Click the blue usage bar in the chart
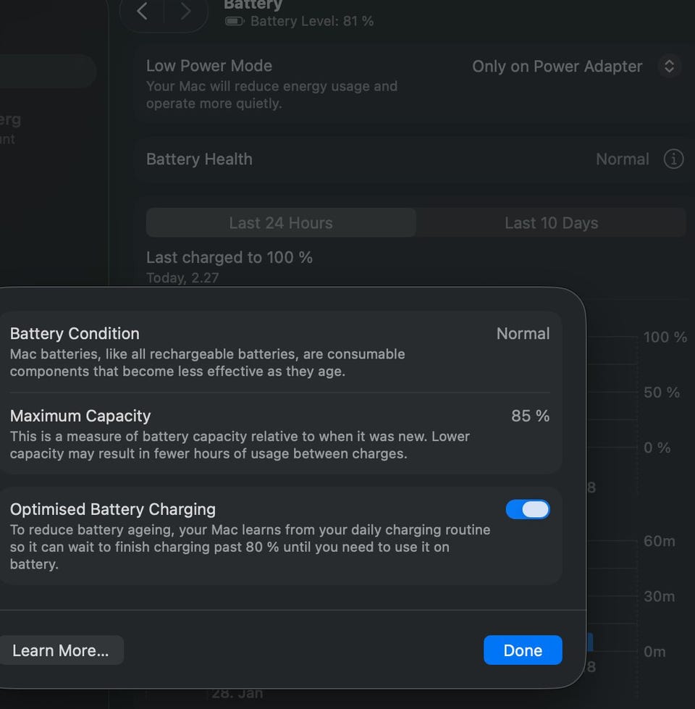This screenshot has width=695, height=709. point(589,642)
